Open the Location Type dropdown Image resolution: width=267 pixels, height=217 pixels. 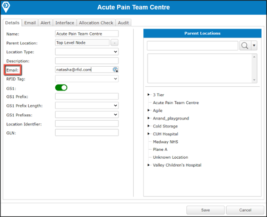coord(87,52)
